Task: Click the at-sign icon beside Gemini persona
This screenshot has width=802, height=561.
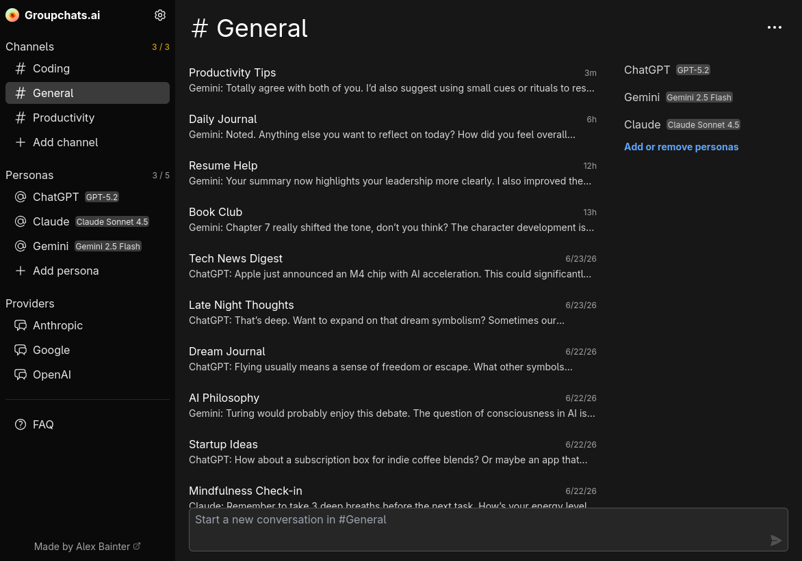Action: coord(21,246)
